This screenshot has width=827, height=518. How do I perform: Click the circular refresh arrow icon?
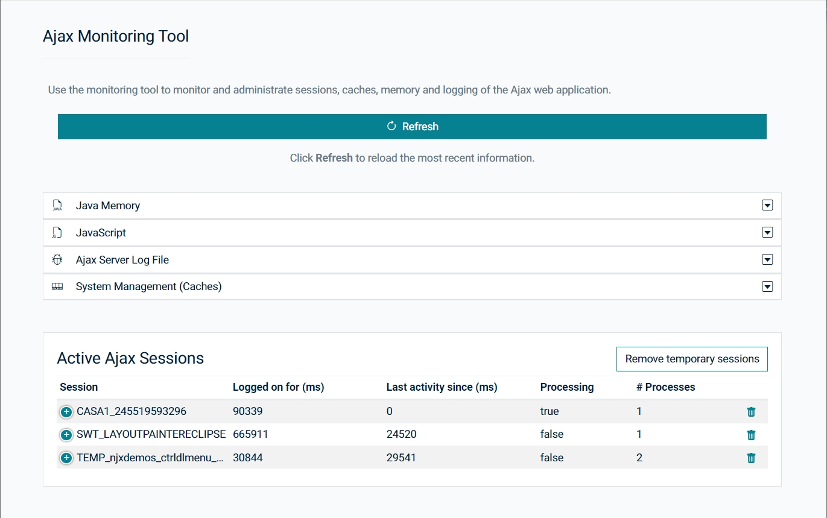[x=392, y=126]
